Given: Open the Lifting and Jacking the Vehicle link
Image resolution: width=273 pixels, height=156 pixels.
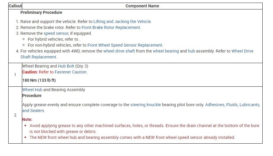Looking at the screenshot, I should [122, 22].
